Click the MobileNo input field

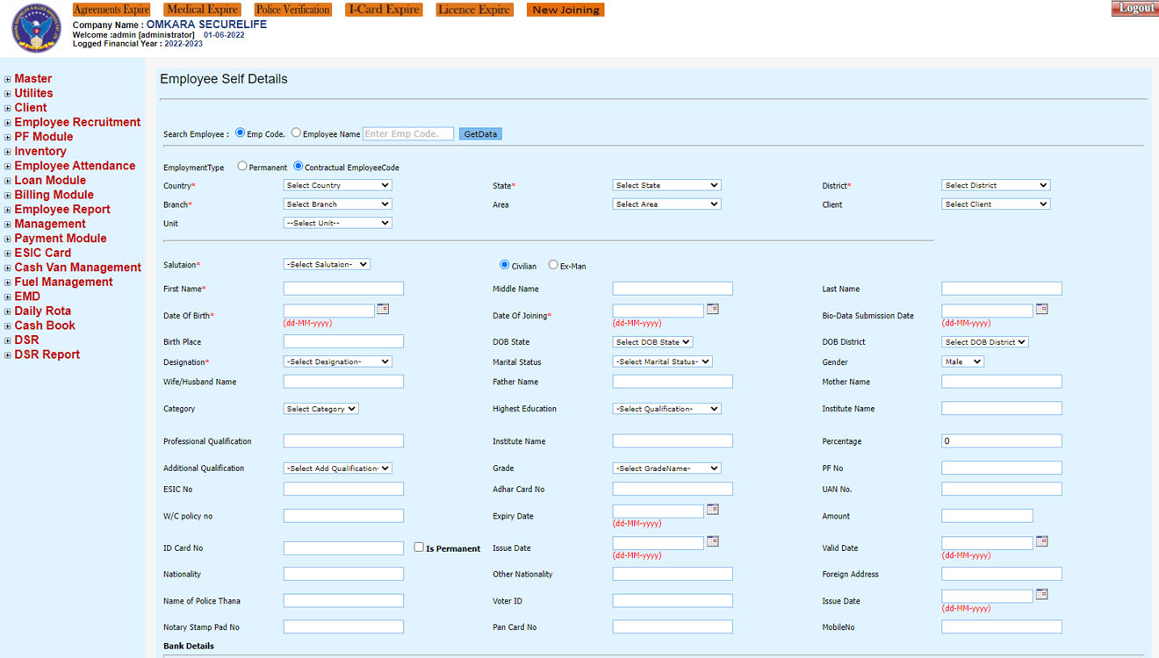(x=1002, y=627)
